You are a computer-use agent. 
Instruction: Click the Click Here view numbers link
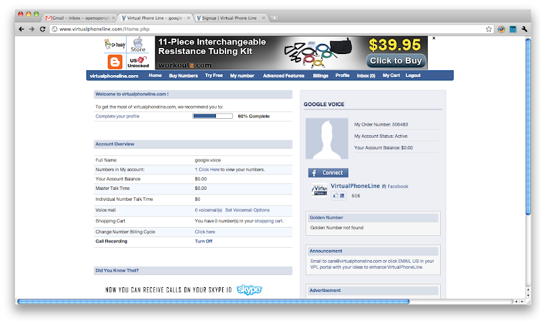pos(209,170)
